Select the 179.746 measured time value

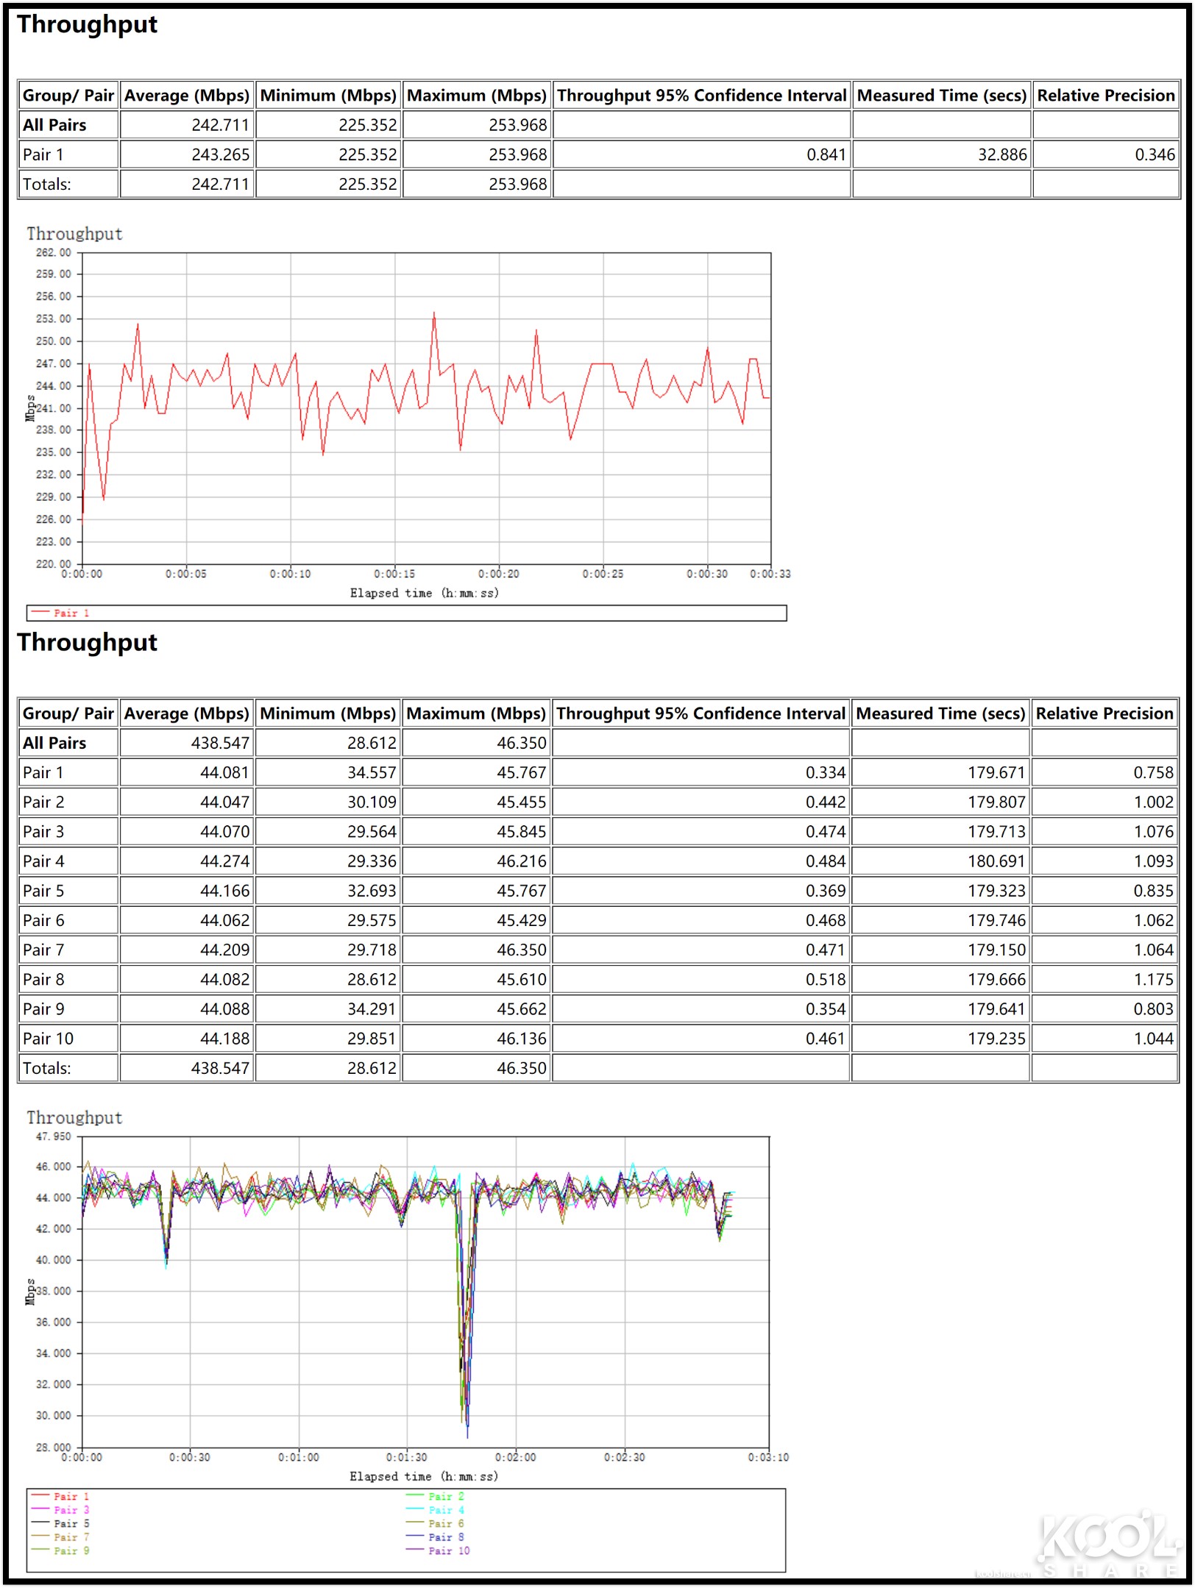pyautogui.click(x=996, y=920)
